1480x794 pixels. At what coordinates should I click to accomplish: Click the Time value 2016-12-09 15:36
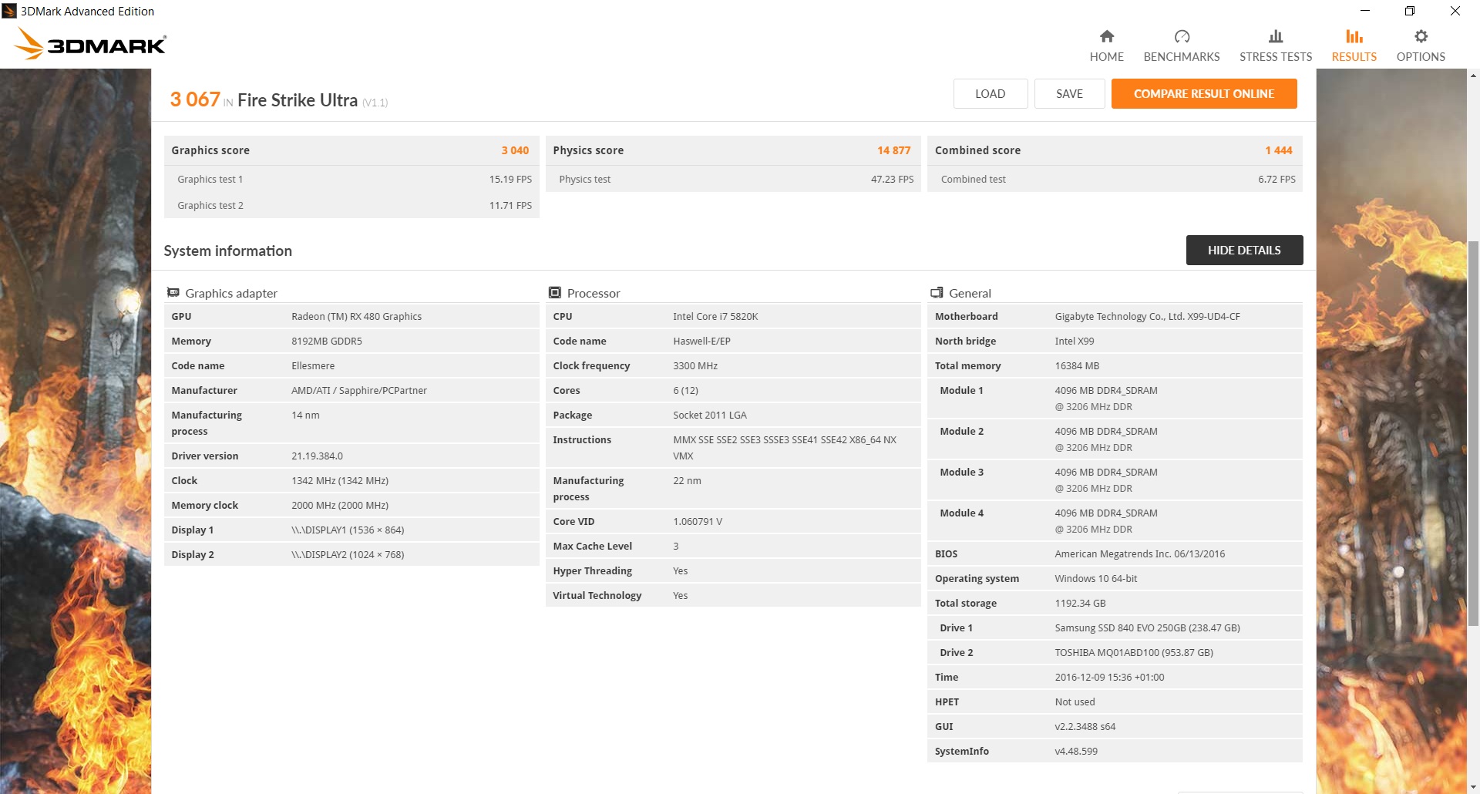pyautogui.click(x=1109, y=677)
